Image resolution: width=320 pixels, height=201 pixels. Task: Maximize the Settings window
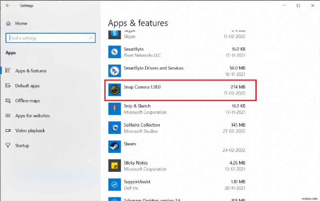(x=298, y=6)
